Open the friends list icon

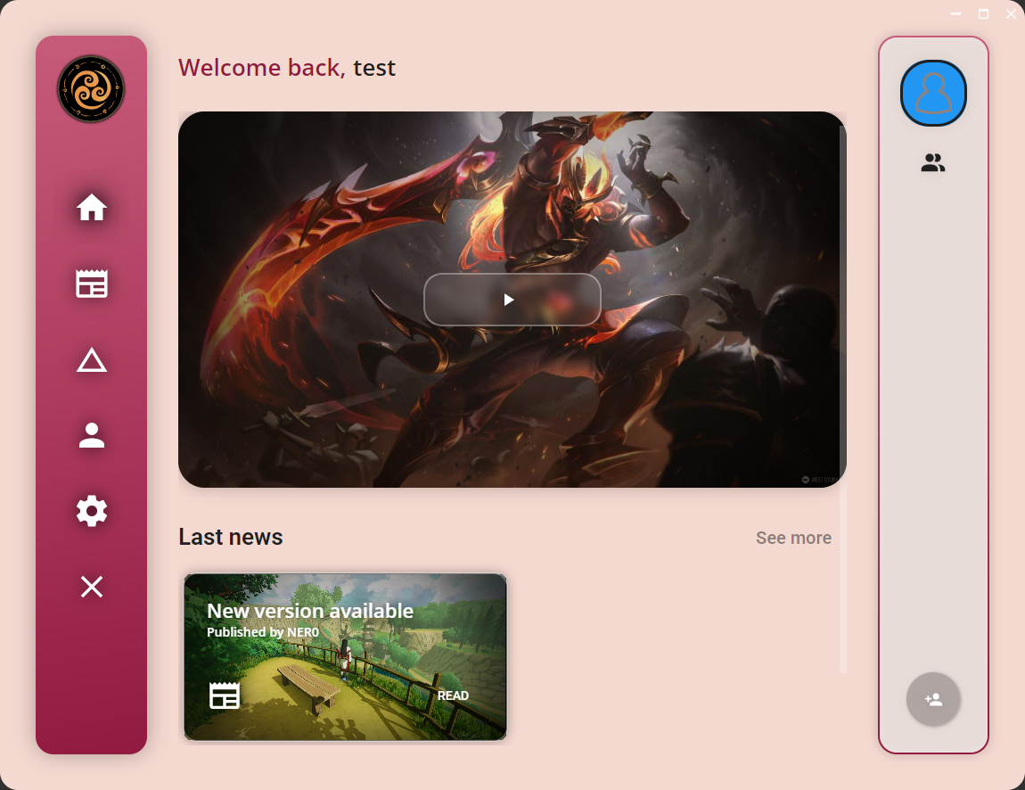coord(933,163)
